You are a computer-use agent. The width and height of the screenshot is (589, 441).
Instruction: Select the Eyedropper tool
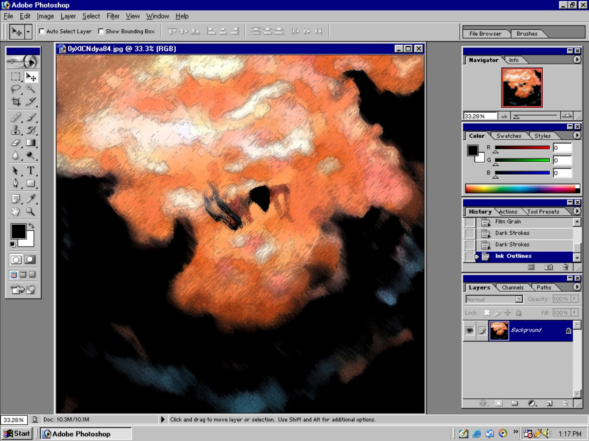[x=31, y=198]
